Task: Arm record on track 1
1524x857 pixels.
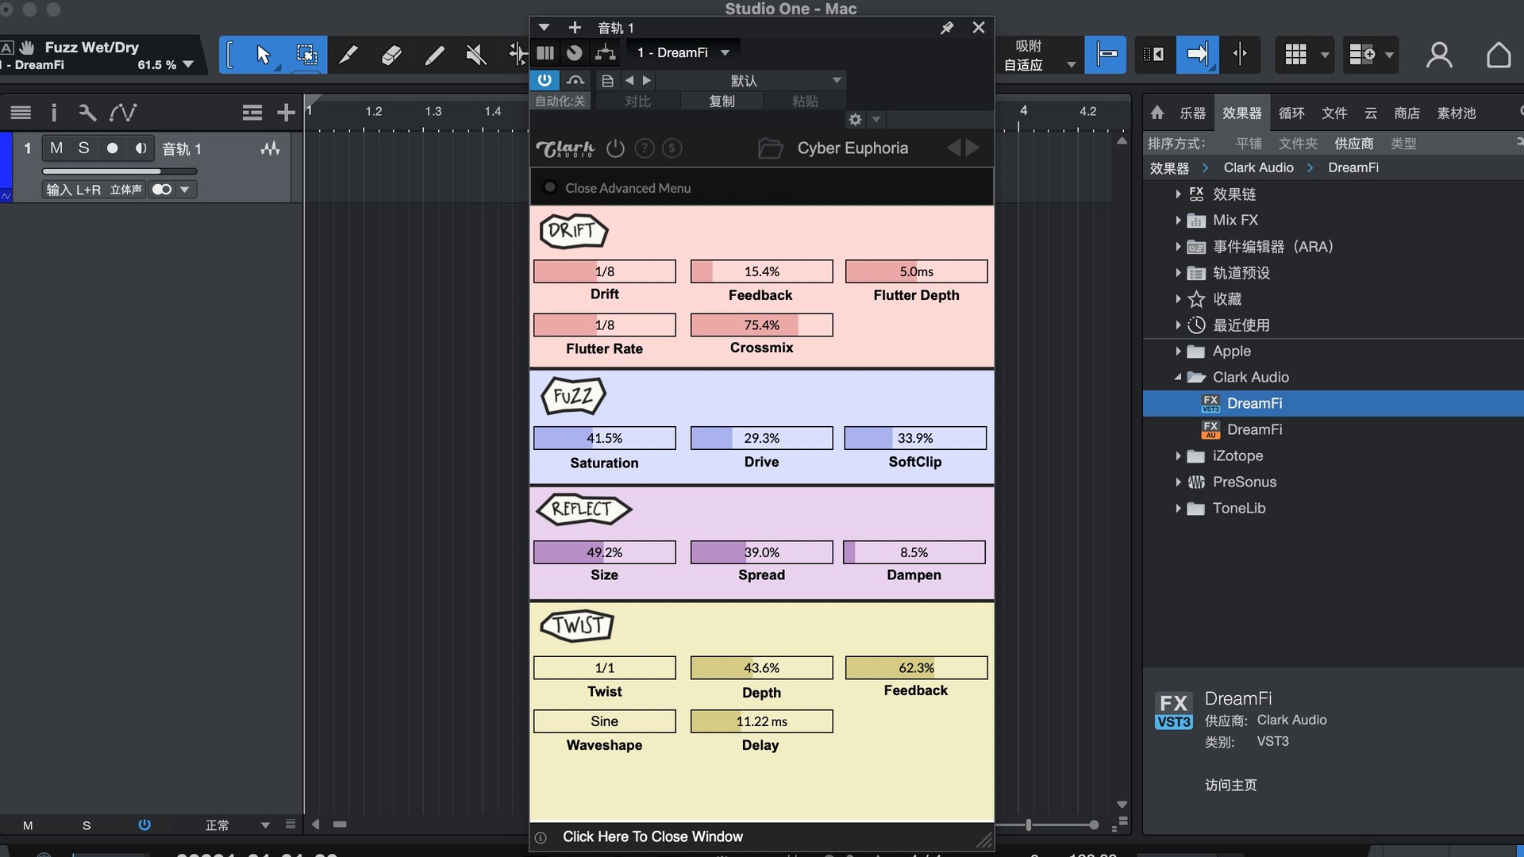Action: (x=113, y=148)
